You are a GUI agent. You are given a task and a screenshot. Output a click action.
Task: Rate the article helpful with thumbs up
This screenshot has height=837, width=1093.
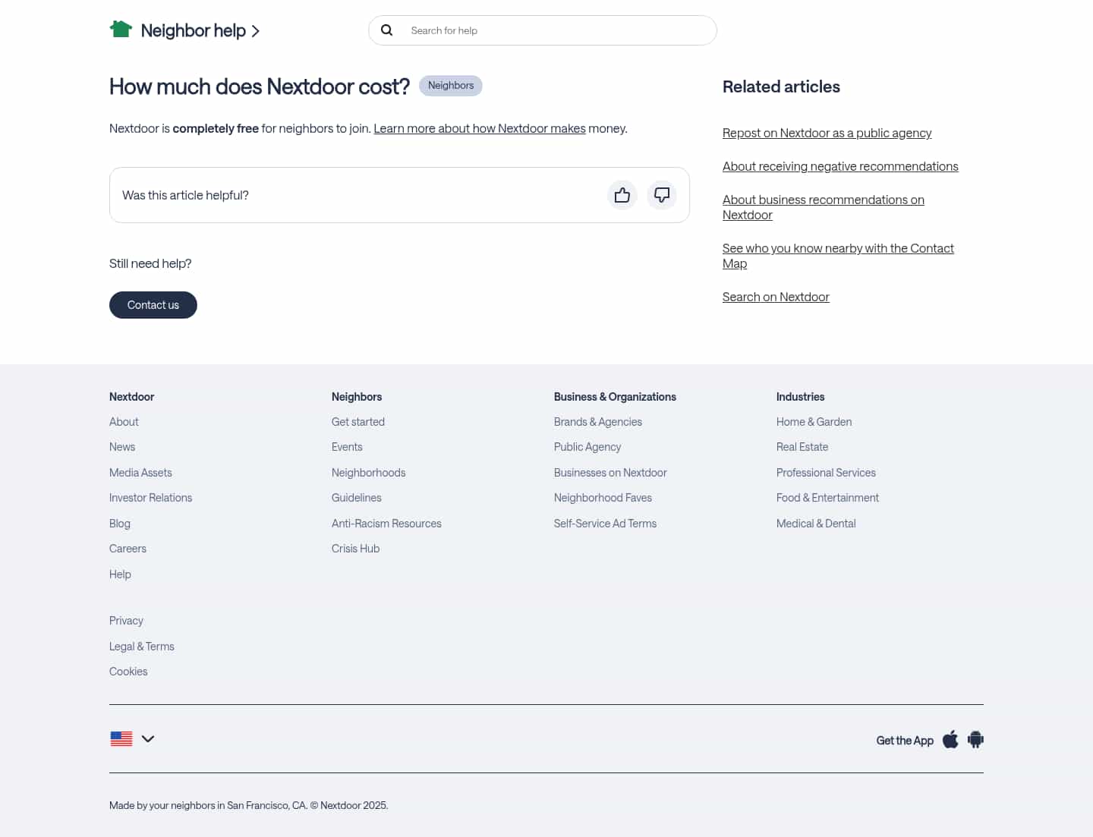tap(622, 195)
